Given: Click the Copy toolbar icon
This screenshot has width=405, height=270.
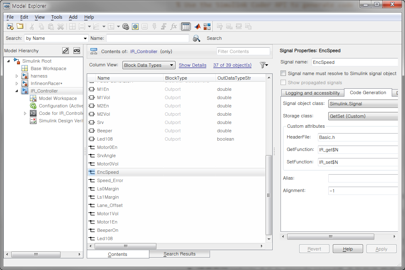Looking at the screenshot, I should tap(41, 26).
